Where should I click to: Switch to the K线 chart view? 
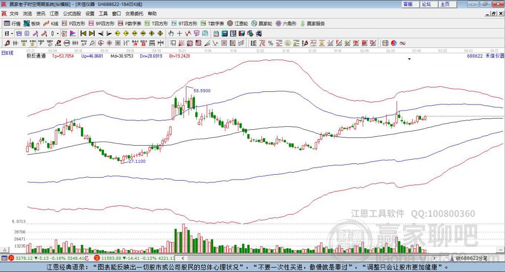[51, 24]
